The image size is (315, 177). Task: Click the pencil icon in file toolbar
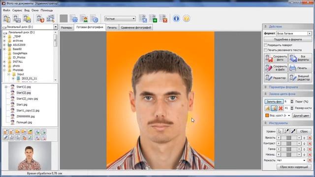(x=5, y=138)
